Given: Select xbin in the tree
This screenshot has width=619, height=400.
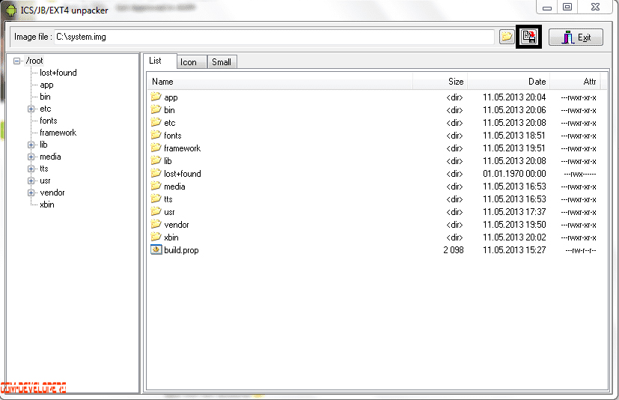Looking at the screenshot, I should [x=47, y=204].
